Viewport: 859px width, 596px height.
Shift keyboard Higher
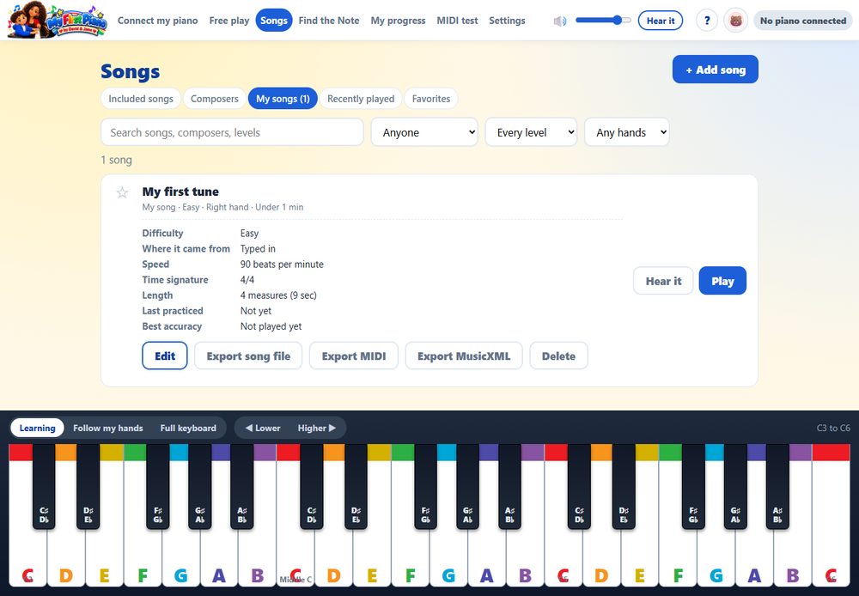tap(317, 429)
